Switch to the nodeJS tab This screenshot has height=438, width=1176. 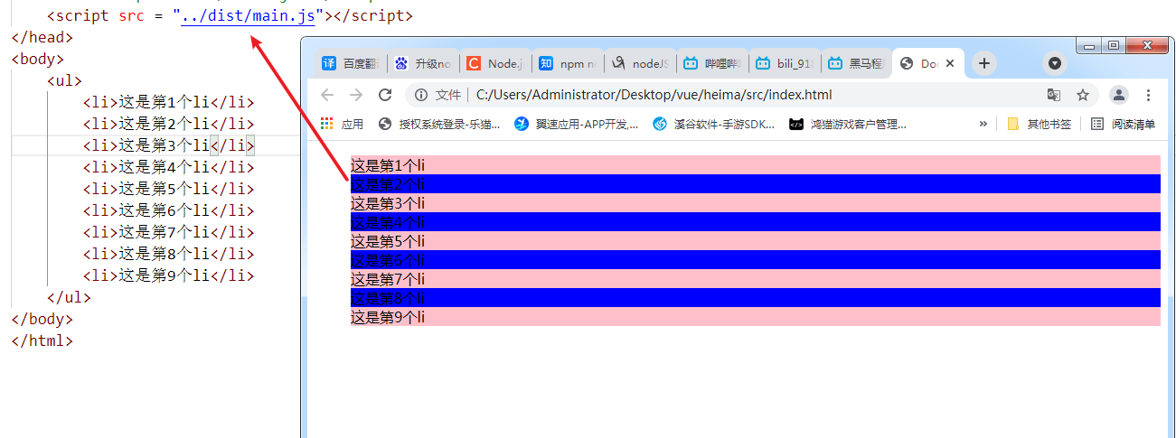[x=640, y=63]
